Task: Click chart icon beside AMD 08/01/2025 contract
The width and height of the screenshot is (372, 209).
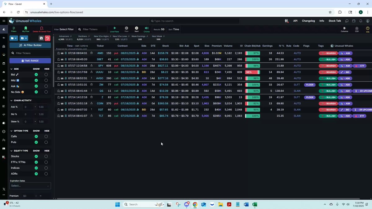Action: coord(138,53)
